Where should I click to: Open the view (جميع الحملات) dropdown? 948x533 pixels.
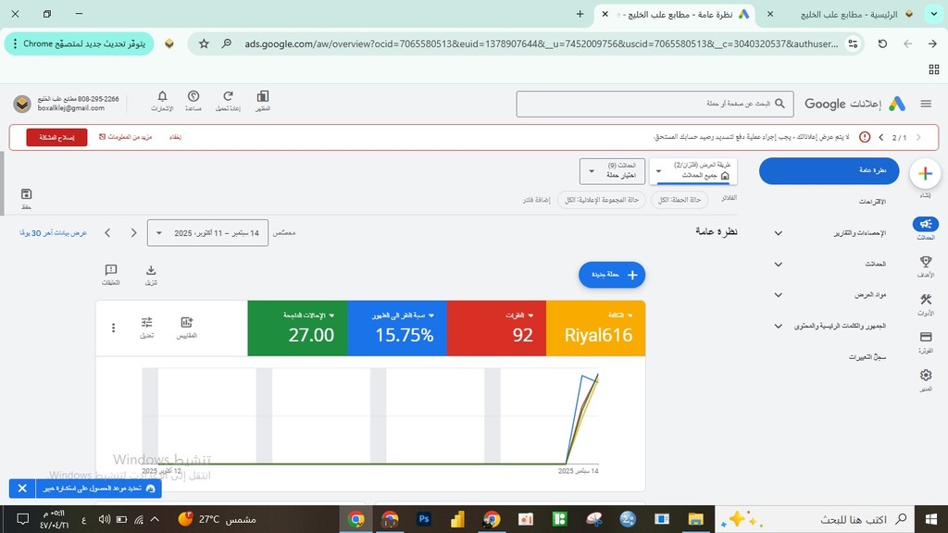[693, 171]
